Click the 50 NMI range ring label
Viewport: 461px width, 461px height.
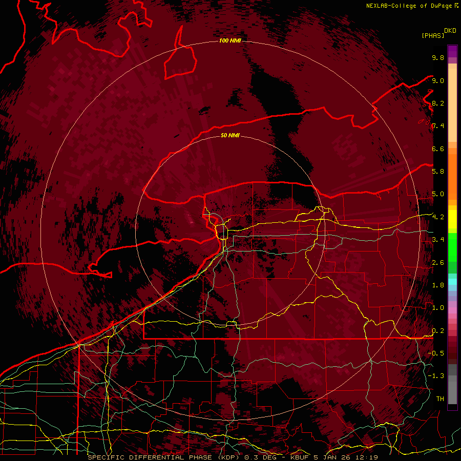click(x=230, y=135)
